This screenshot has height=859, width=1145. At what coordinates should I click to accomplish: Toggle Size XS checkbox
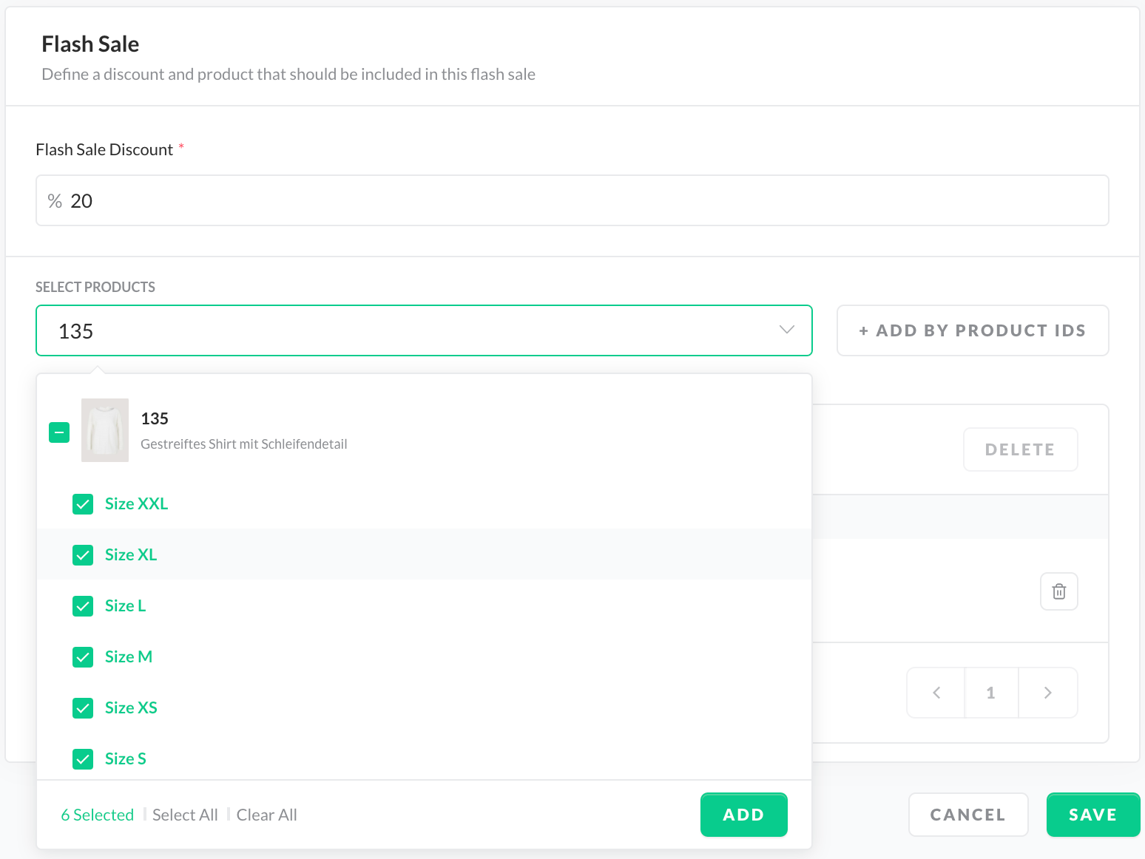pyautogui.click(x=83, y=708)
